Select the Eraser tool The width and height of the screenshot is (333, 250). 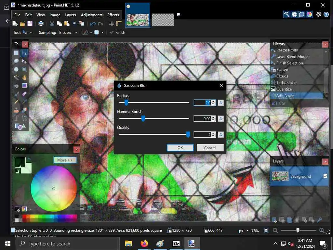pyautogui.click(x=24, y=94)
